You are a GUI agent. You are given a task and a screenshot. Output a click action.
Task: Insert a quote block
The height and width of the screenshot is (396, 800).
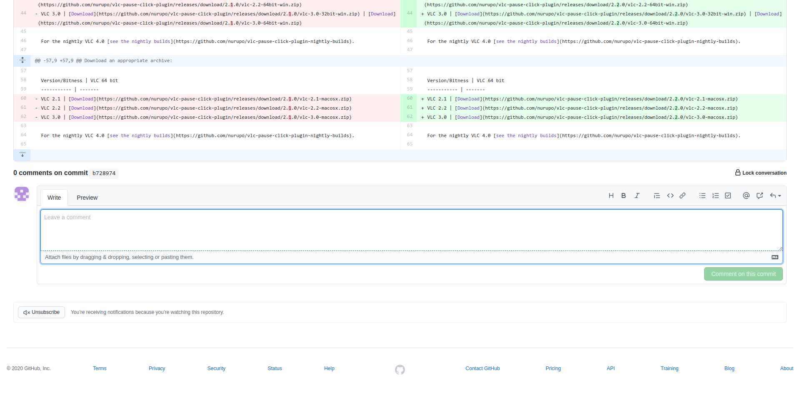point(657,195)
